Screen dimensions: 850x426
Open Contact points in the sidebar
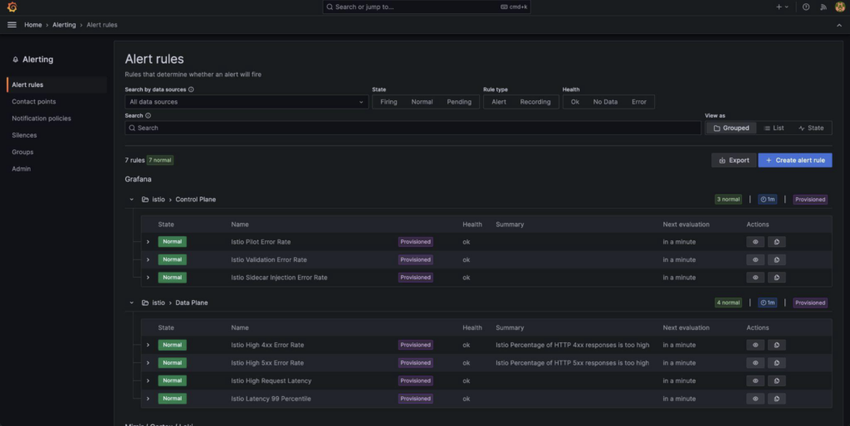tap(34, 102)
